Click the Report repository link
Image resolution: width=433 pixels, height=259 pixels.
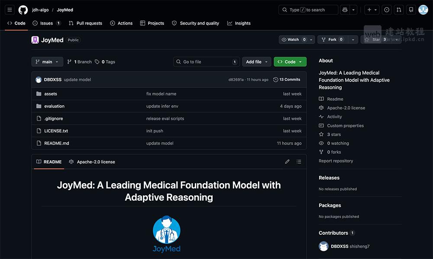click(x=336, y=161)
